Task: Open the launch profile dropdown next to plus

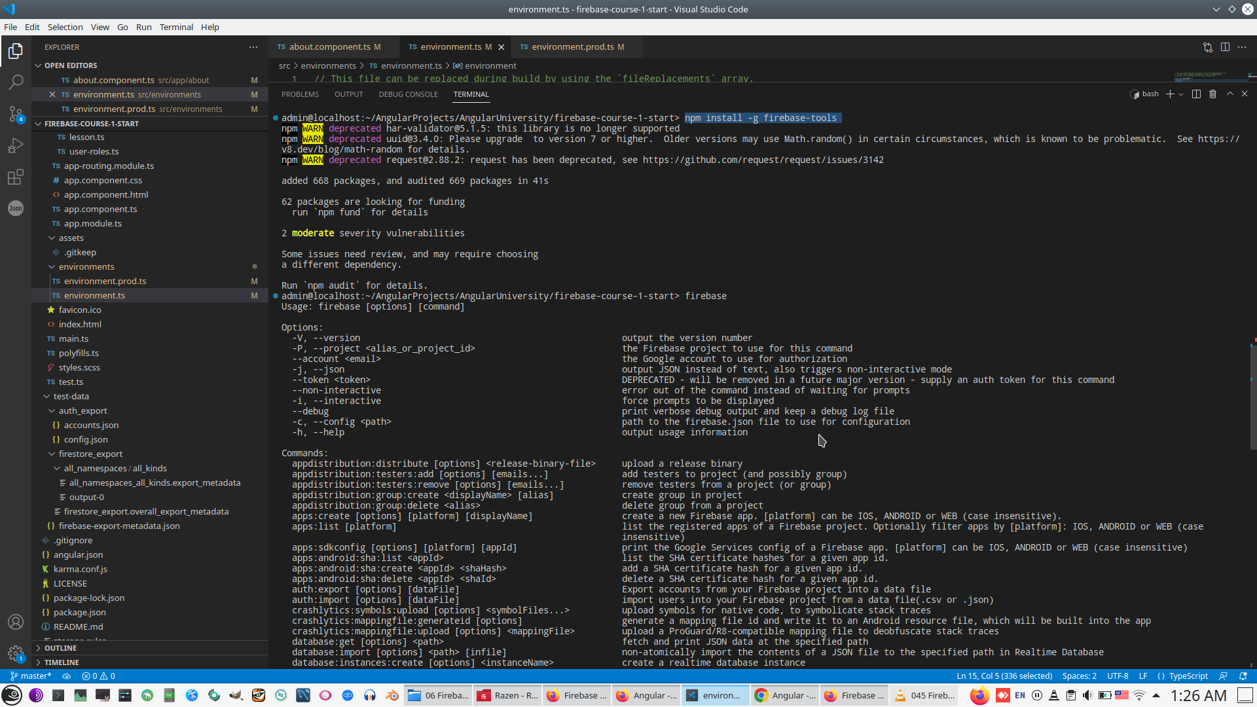Action: (1181, 94)
